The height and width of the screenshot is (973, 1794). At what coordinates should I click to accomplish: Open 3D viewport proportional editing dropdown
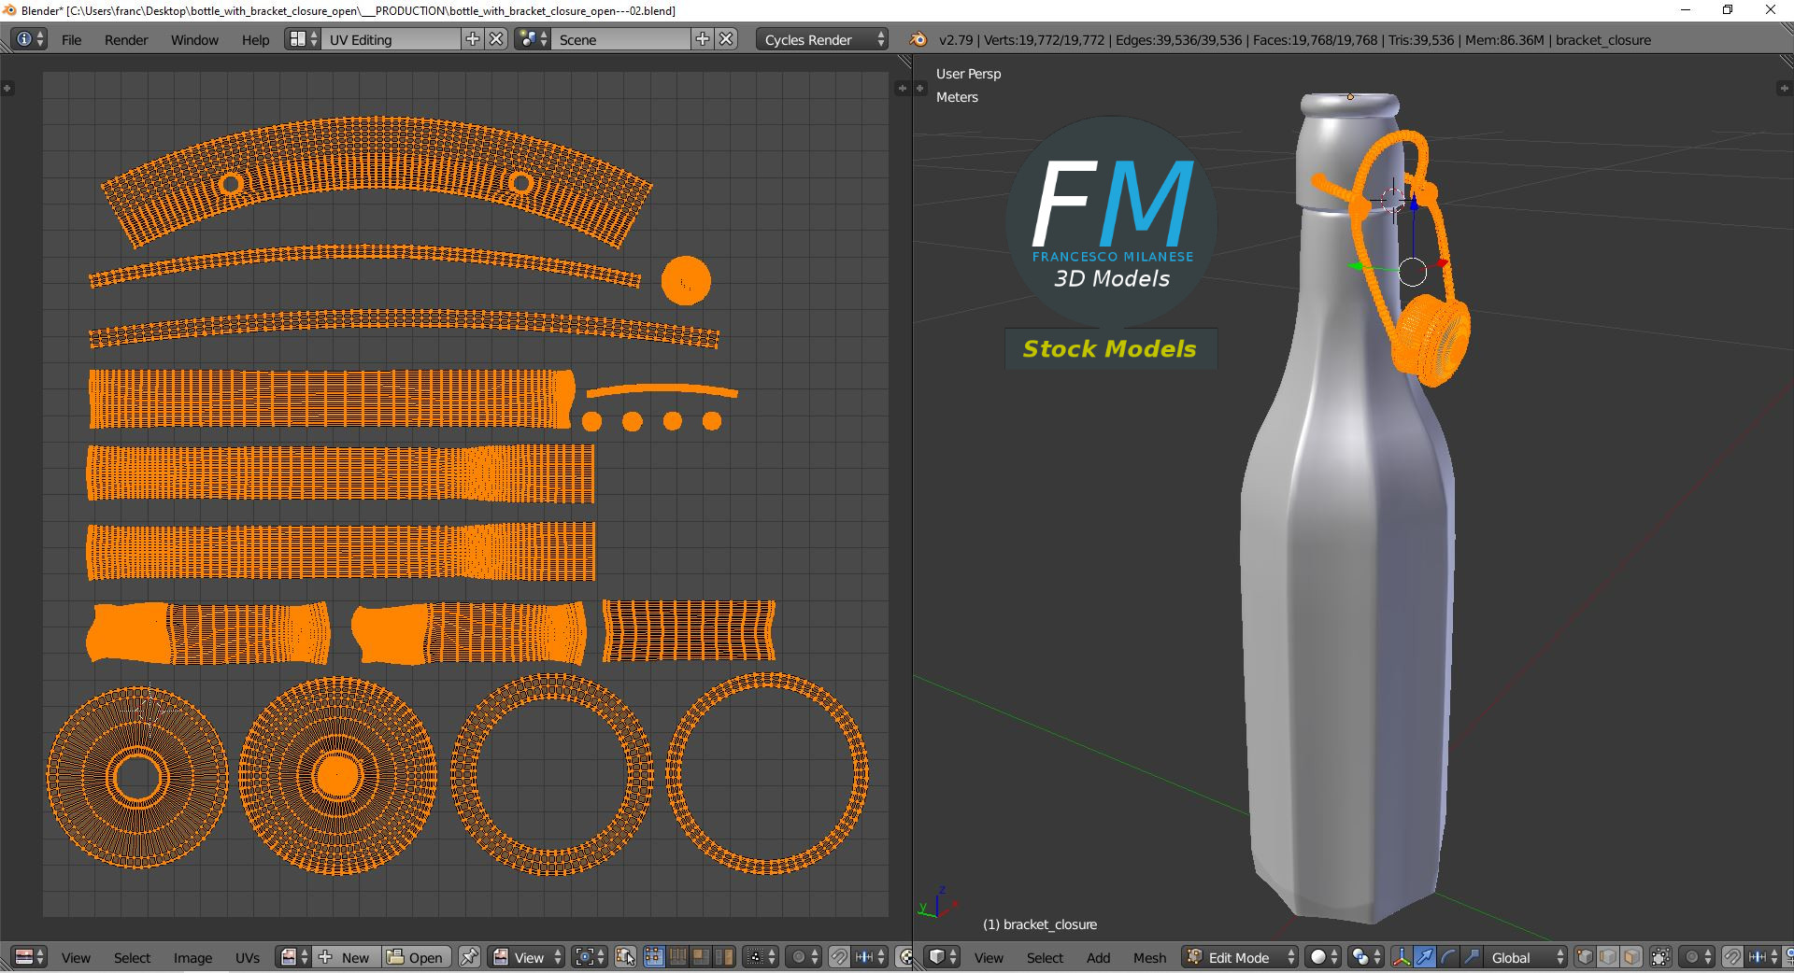click(1698, 957)
